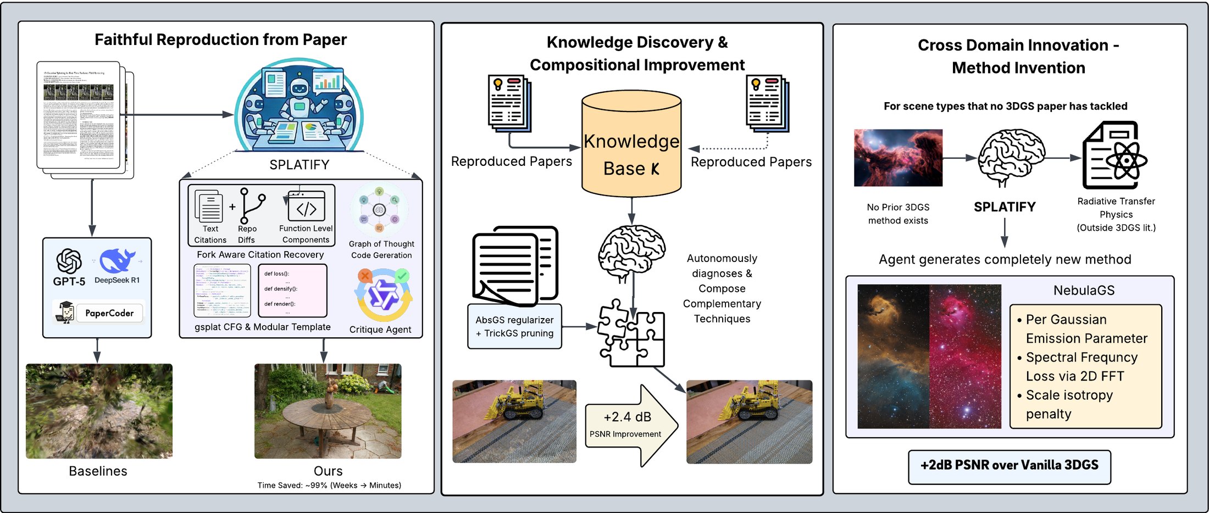Screen dimensions: 1209x513
Task: Open the orange-and-blue NebulaGS image
Action: [894, 356]
